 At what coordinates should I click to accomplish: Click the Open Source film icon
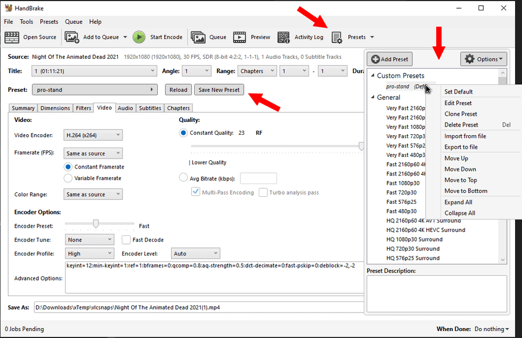pos(12,37)
